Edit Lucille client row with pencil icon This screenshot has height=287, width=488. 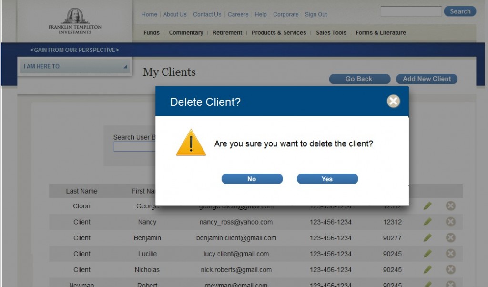coord(427,253)
